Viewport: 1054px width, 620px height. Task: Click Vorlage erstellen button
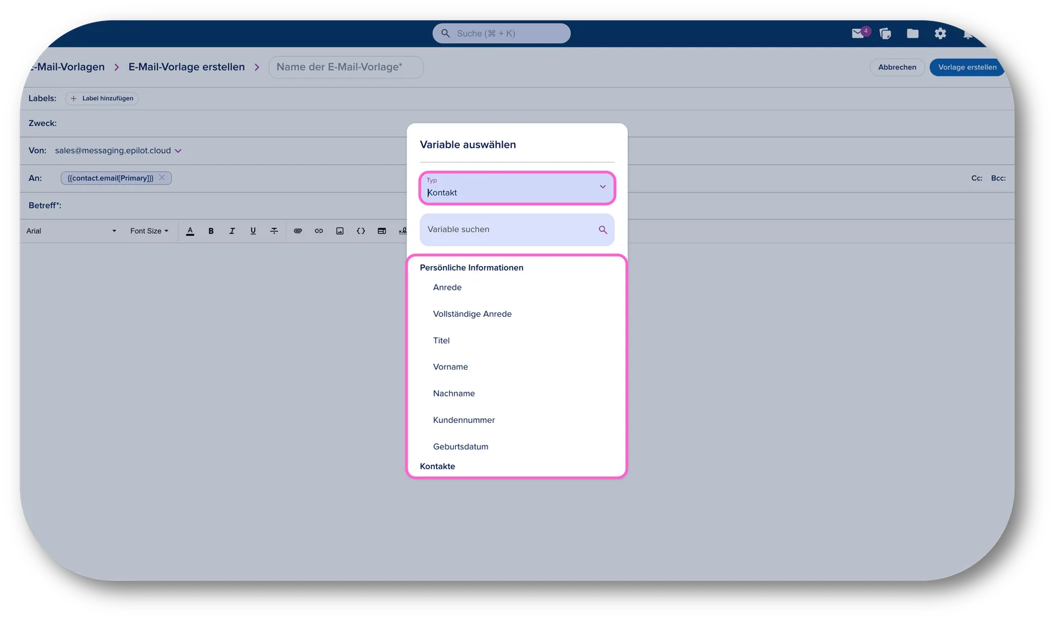pyautogui.click(x=967, y=67)
